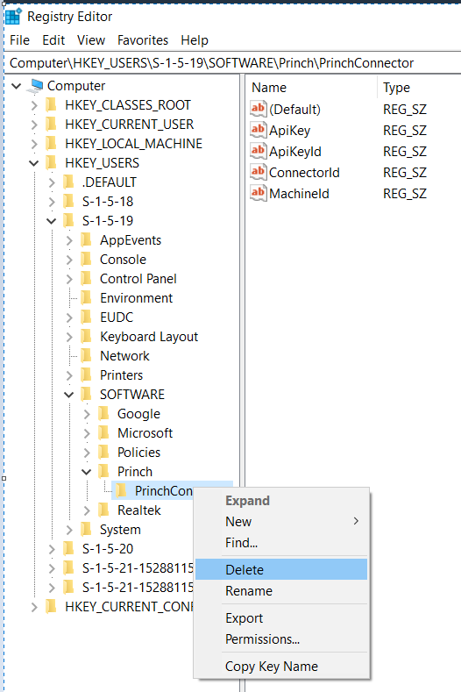Image resolution: width=461 pixels, height=692 pixels.
Task: Select the Computer root icon
Action: coord(35,86)
